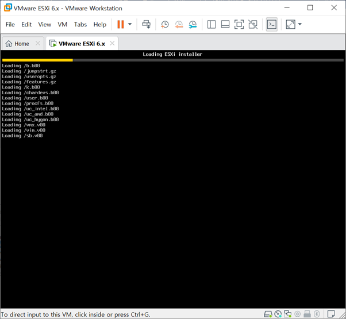Click the 'Loading /vmx.v00' console line
346x319 pixels.
click(x=24, y=125)
